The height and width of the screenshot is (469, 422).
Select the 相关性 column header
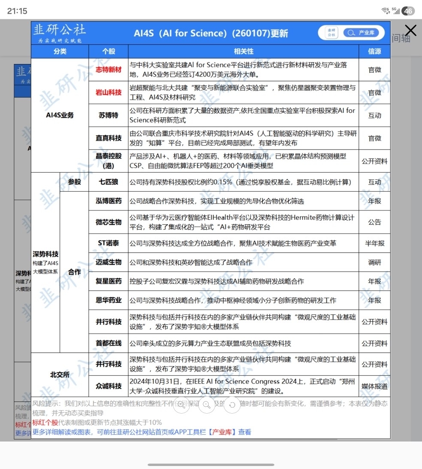pos(244,52)
